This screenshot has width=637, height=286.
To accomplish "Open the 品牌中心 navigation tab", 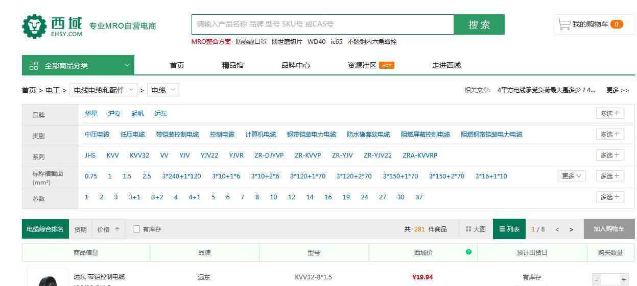I will tap(295, 65).
